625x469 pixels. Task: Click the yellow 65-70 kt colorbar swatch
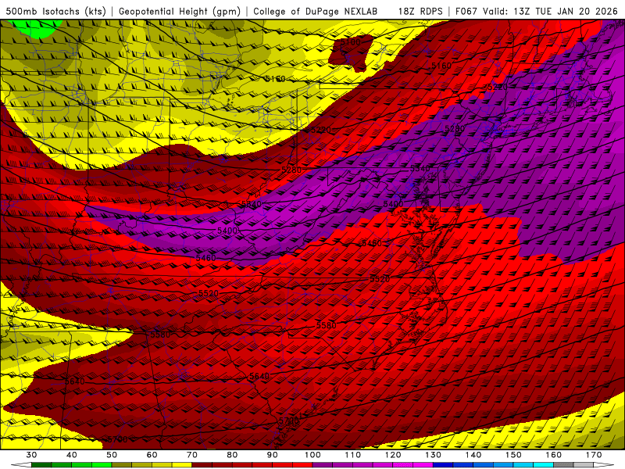tap(182, 465)
